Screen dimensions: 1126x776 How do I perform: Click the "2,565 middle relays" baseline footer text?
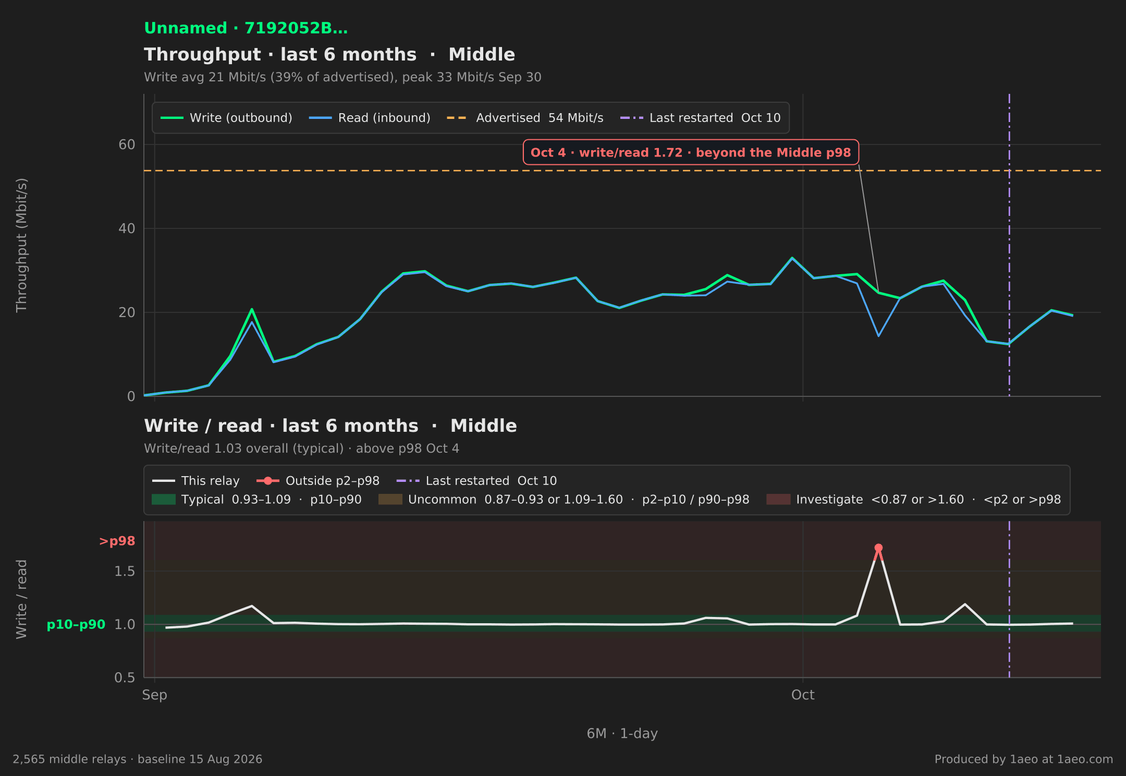pos(138,759)
